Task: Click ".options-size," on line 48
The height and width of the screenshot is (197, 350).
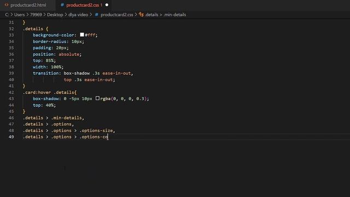Action: (x=97, y=130)
